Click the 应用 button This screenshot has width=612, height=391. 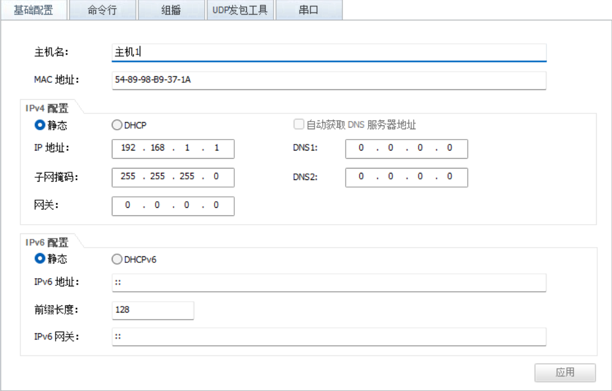(x=565, y=372)
